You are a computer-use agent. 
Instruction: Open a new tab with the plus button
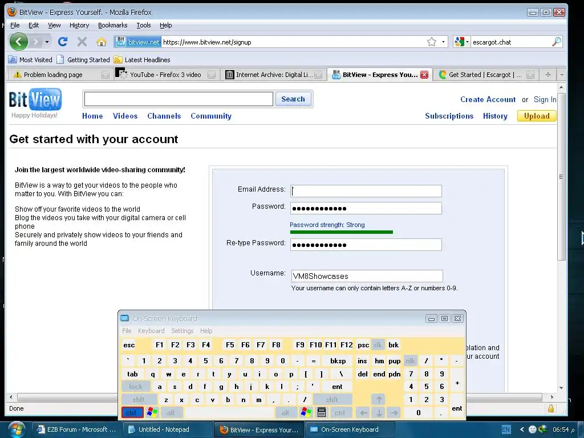(x=548, y=75)
